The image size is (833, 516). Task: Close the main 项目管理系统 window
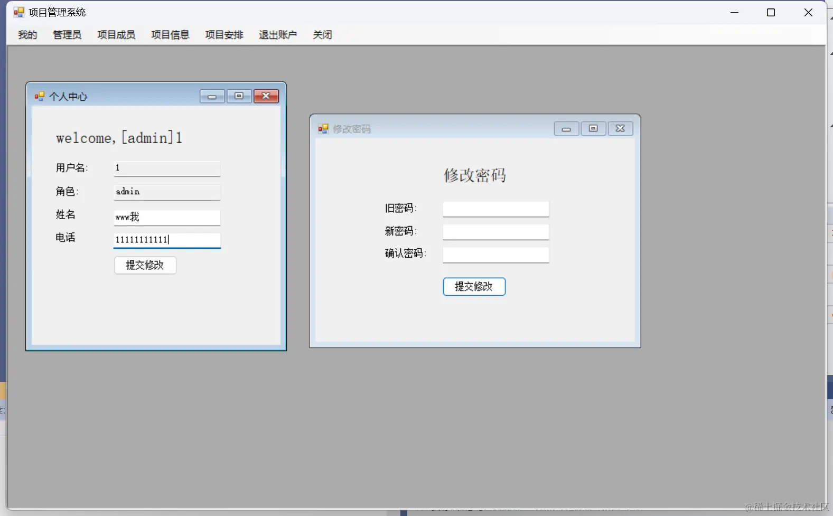click(808, 12)
